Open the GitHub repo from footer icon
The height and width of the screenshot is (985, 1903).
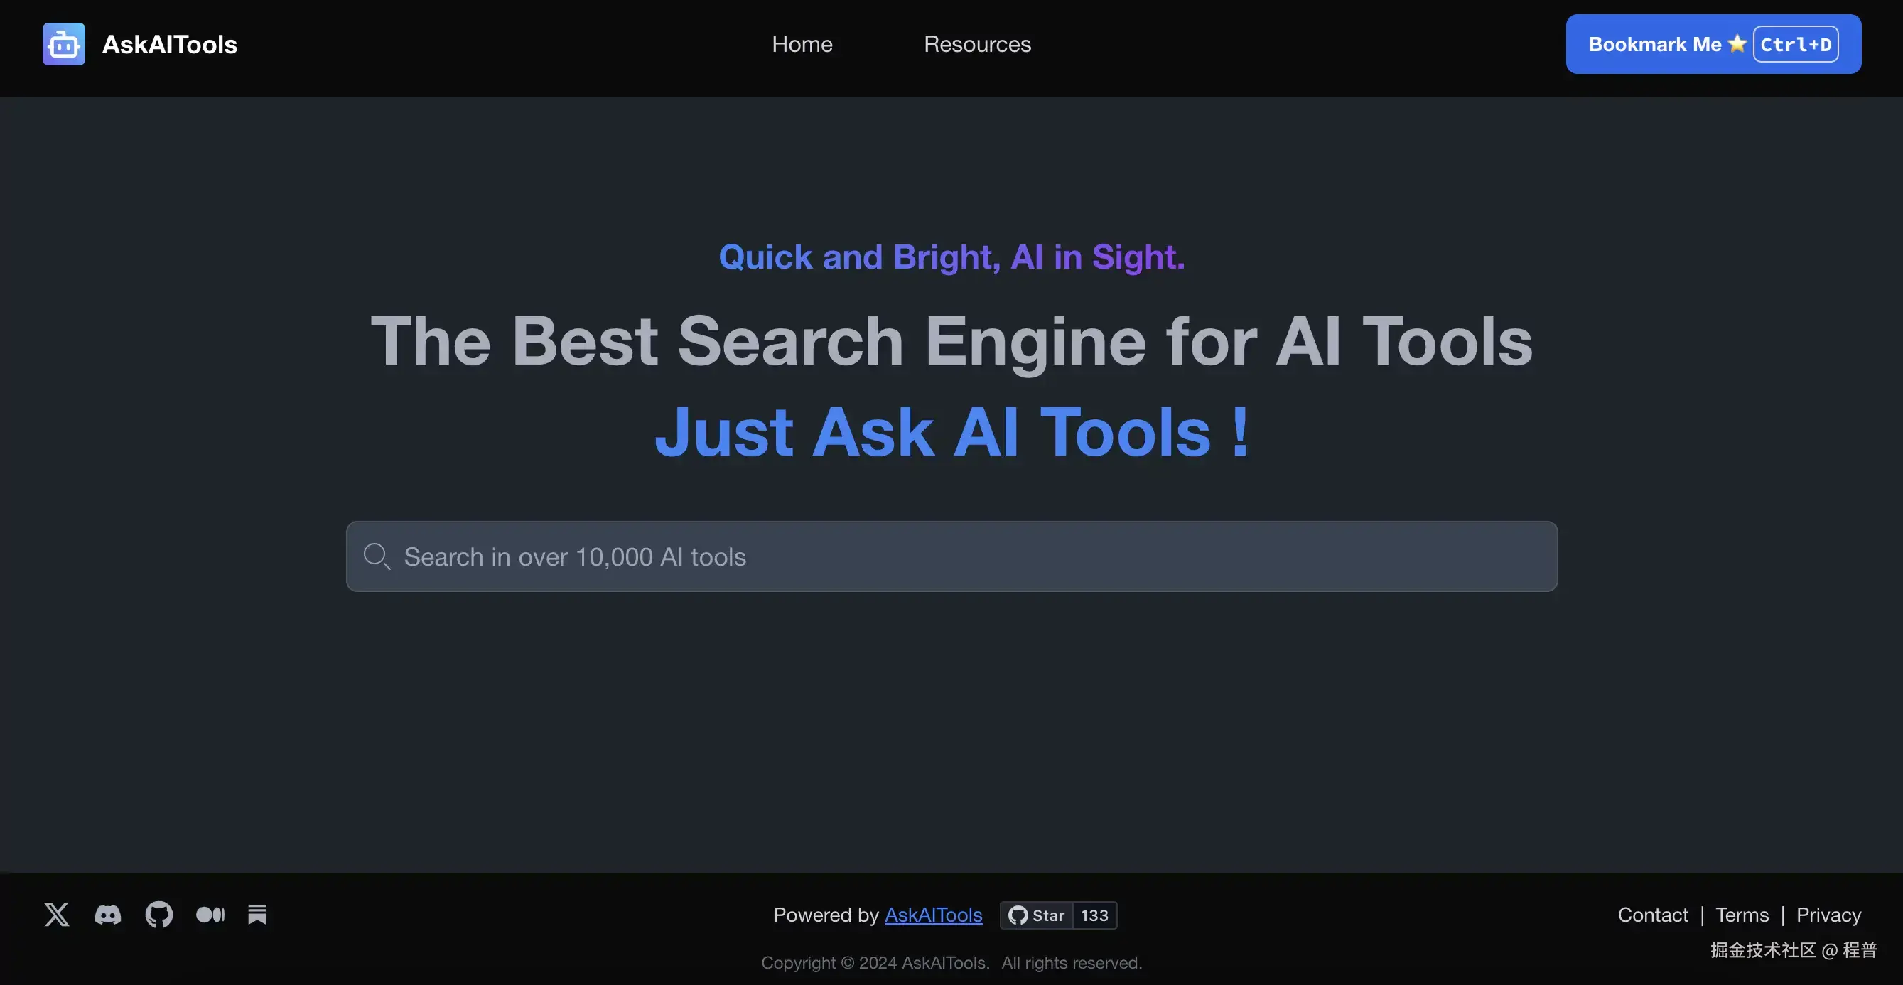[159, 914]
